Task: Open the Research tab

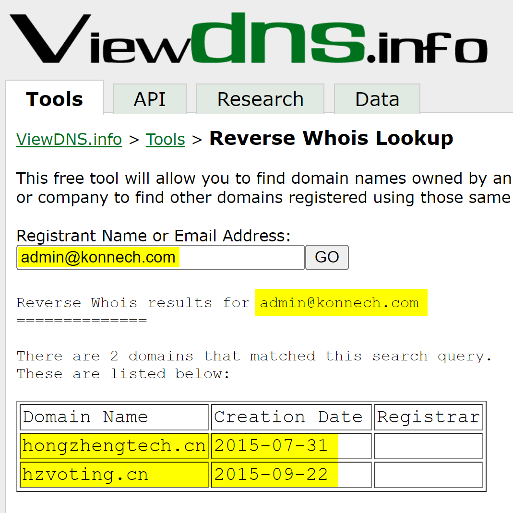Action: [260, 99]
